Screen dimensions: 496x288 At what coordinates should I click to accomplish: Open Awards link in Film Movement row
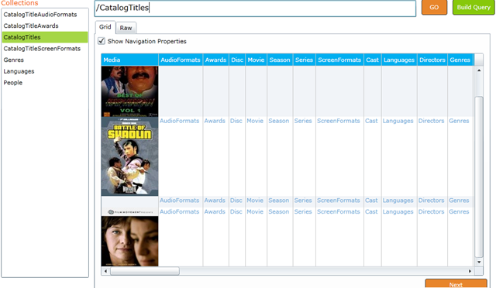coord(215,211)
